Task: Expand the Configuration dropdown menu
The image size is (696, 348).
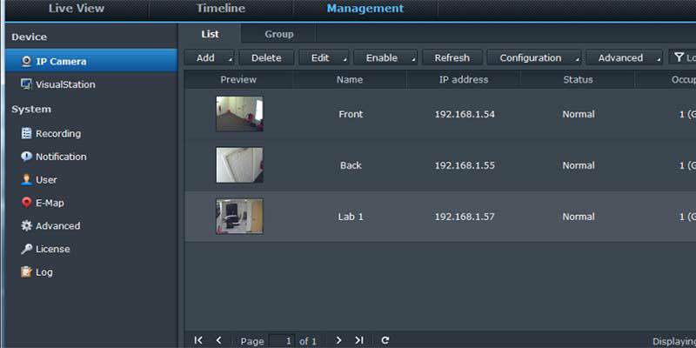Action: 534,58
